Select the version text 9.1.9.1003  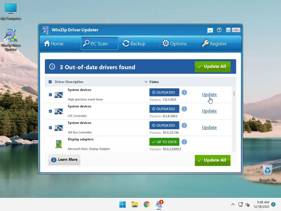(170, 116)
